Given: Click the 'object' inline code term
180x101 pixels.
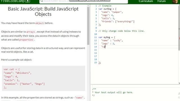Looking at the screenshot, I should click(39, 23).
